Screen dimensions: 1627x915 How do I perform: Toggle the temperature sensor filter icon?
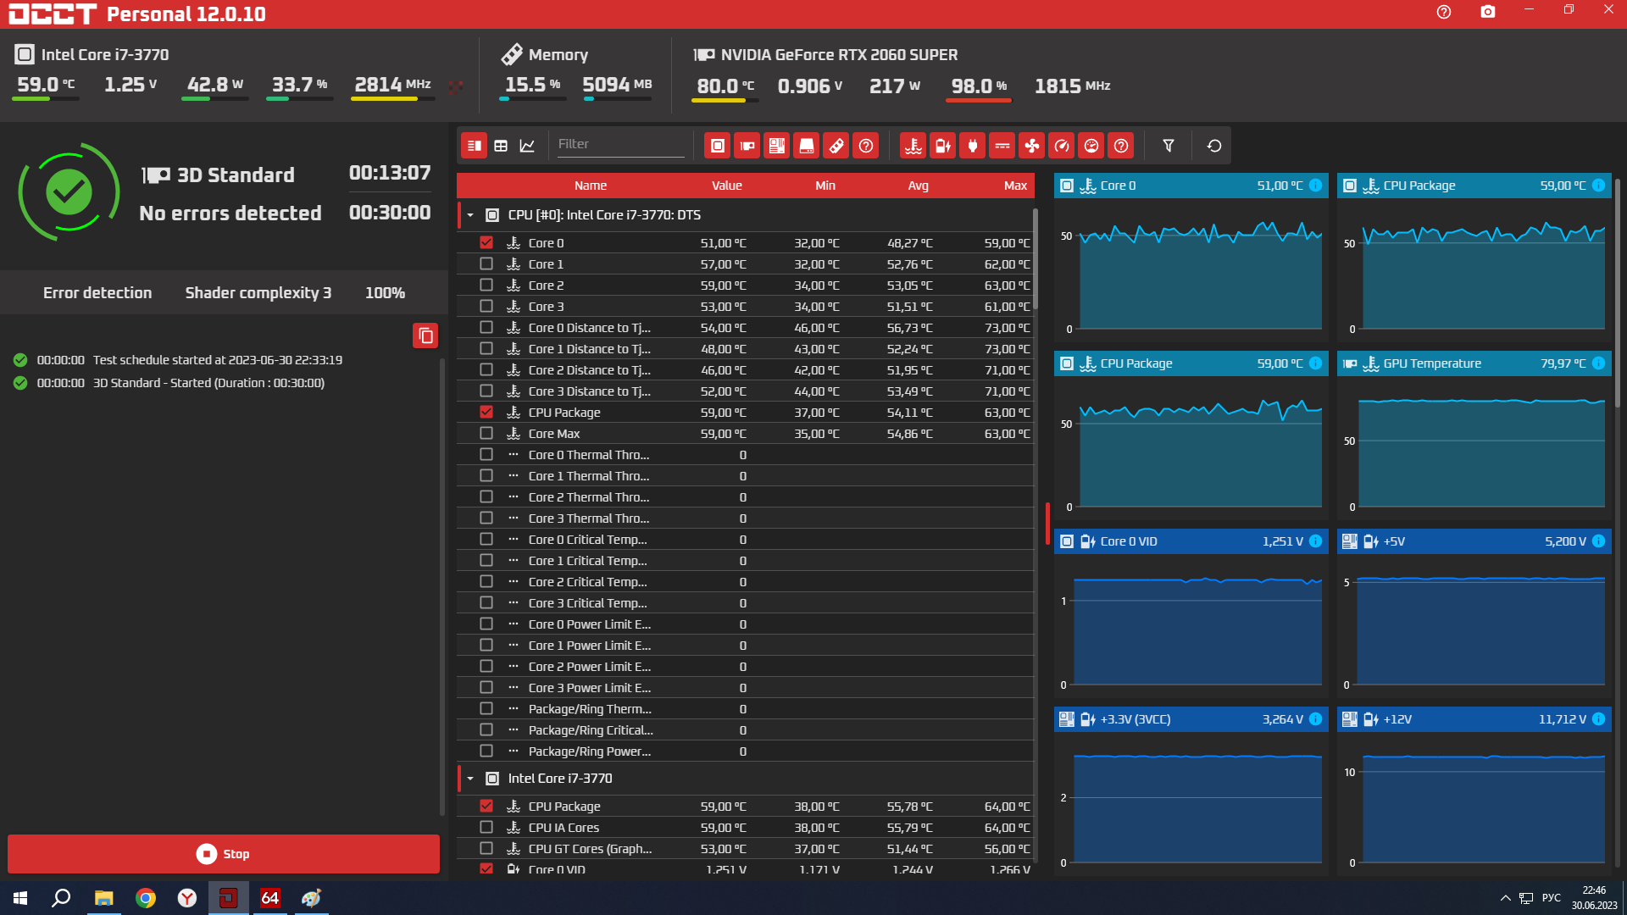coord(913,146)
